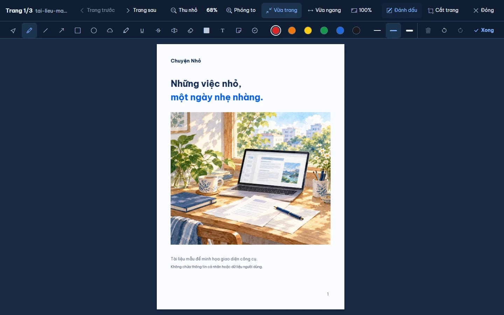Select the freehand pen tool
Viewport: 504px width, 315px height.
tap(29, 30)
